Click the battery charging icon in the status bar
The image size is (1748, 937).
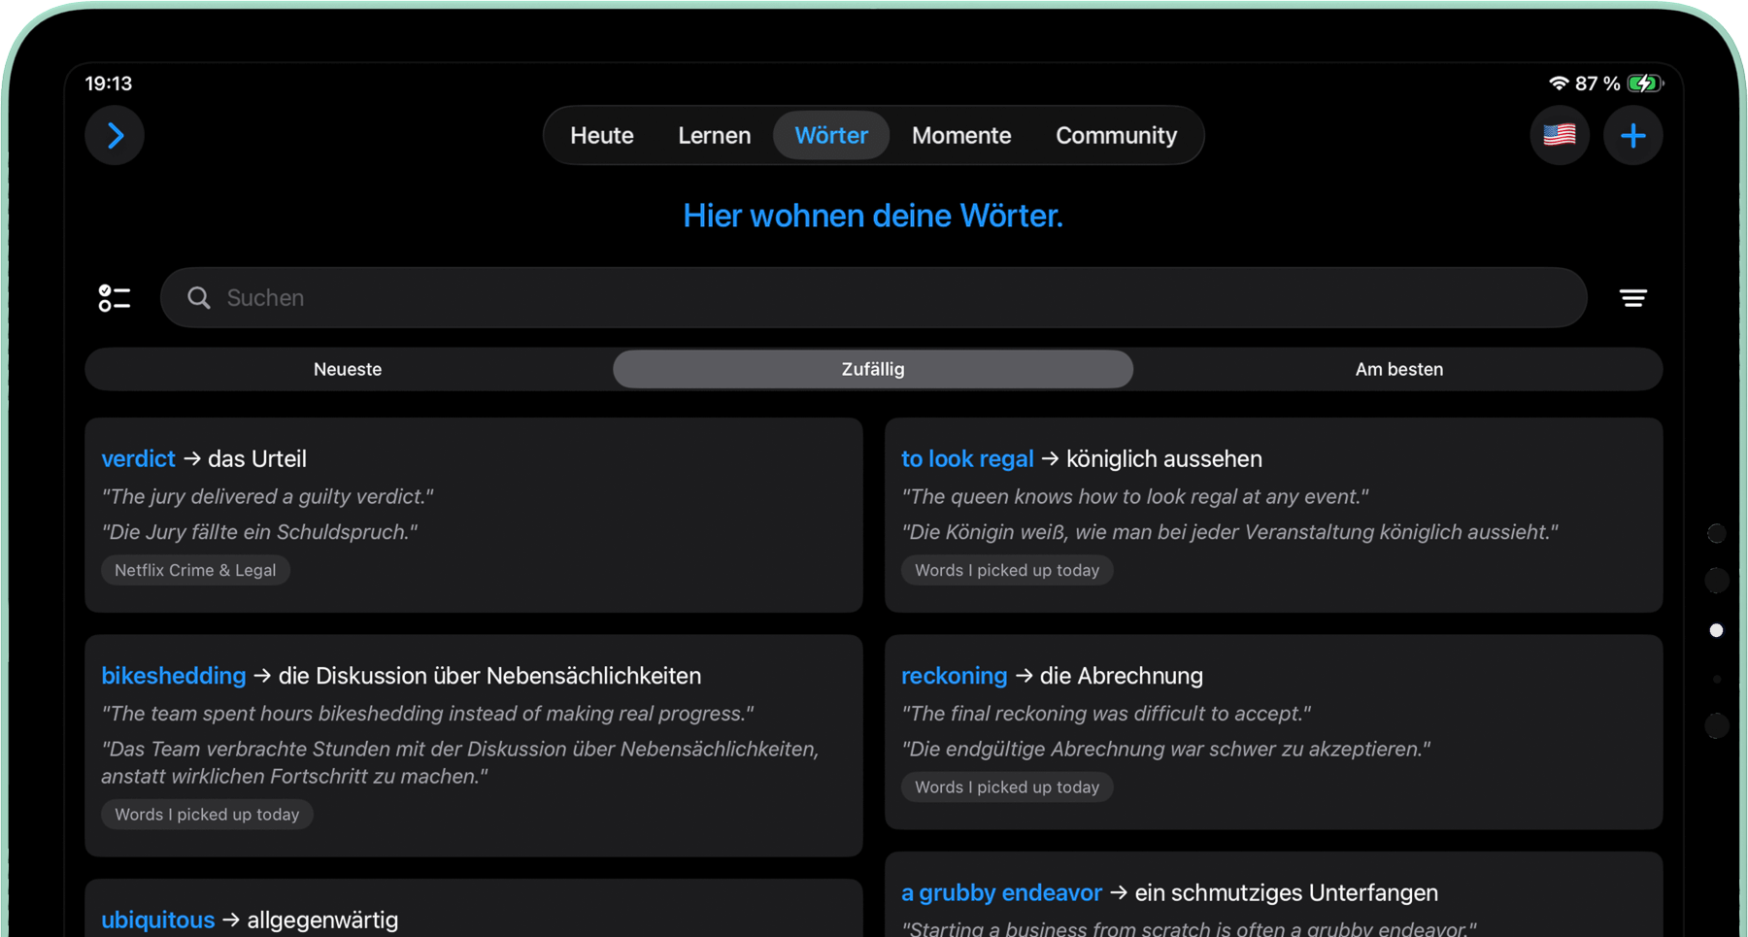(x=1642, y=84)
